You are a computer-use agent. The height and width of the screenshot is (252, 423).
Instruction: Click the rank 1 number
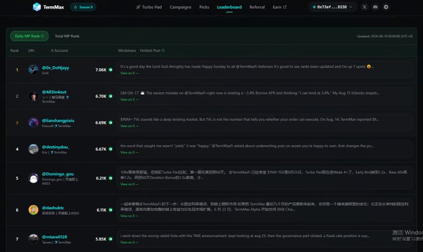point(17,70)
